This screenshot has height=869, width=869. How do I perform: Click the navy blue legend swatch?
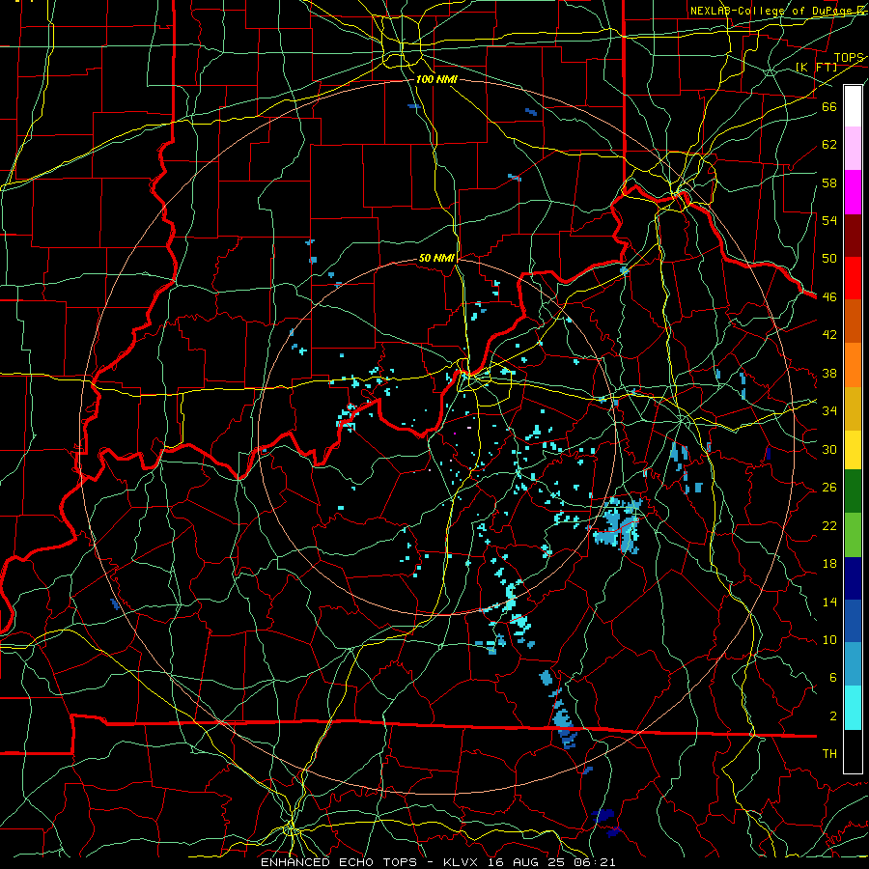pyautogui.click(x=853, y=578)
